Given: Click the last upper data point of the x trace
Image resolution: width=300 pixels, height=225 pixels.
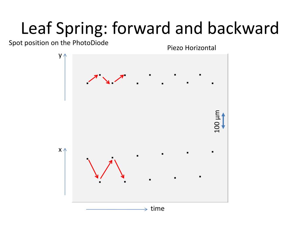Looking at the screenshot, I should coord(213,152).
